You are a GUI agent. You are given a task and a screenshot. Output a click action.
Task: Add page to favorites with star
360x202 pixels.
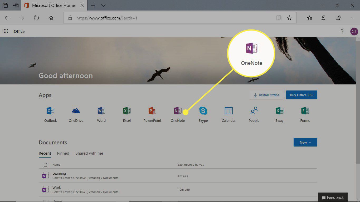289,18
